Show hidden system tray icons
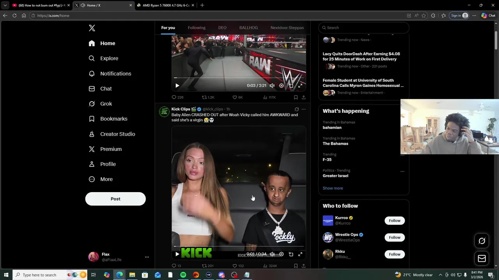 (441, 275)
